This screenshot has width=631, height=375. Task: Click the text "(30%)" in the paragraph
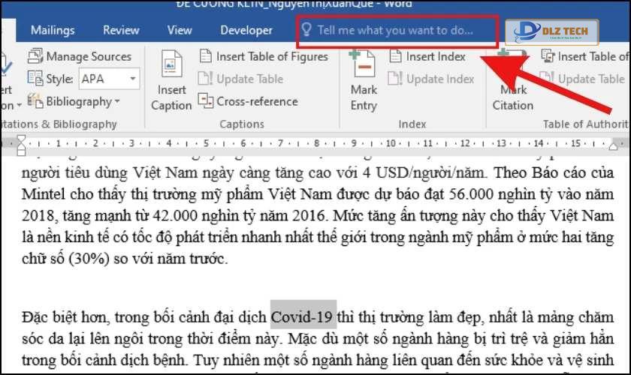[x=89, y=259]
